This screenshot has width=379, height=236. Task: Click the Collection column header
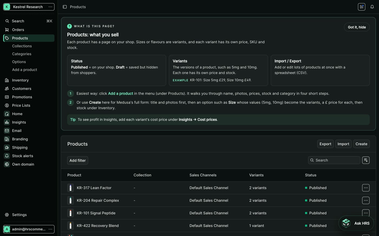(x=142, y=175)
